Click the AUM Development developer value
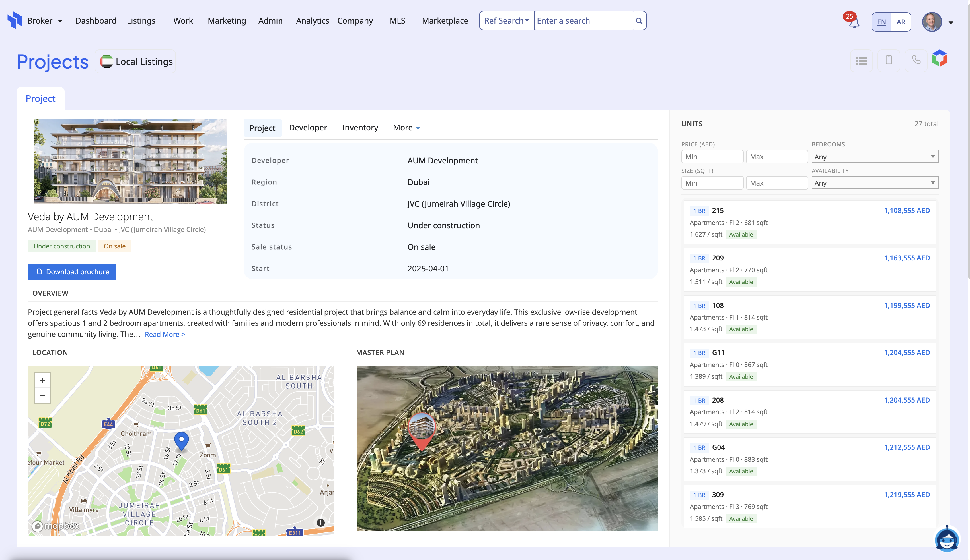Viewport: 970px width, 560px height. (443, 161)
